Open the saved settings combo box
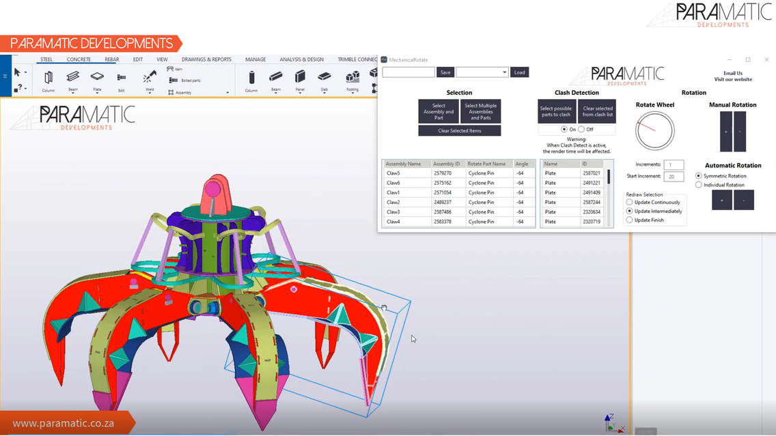This screenshot has height=436, width=776. (x=482, y=72)
